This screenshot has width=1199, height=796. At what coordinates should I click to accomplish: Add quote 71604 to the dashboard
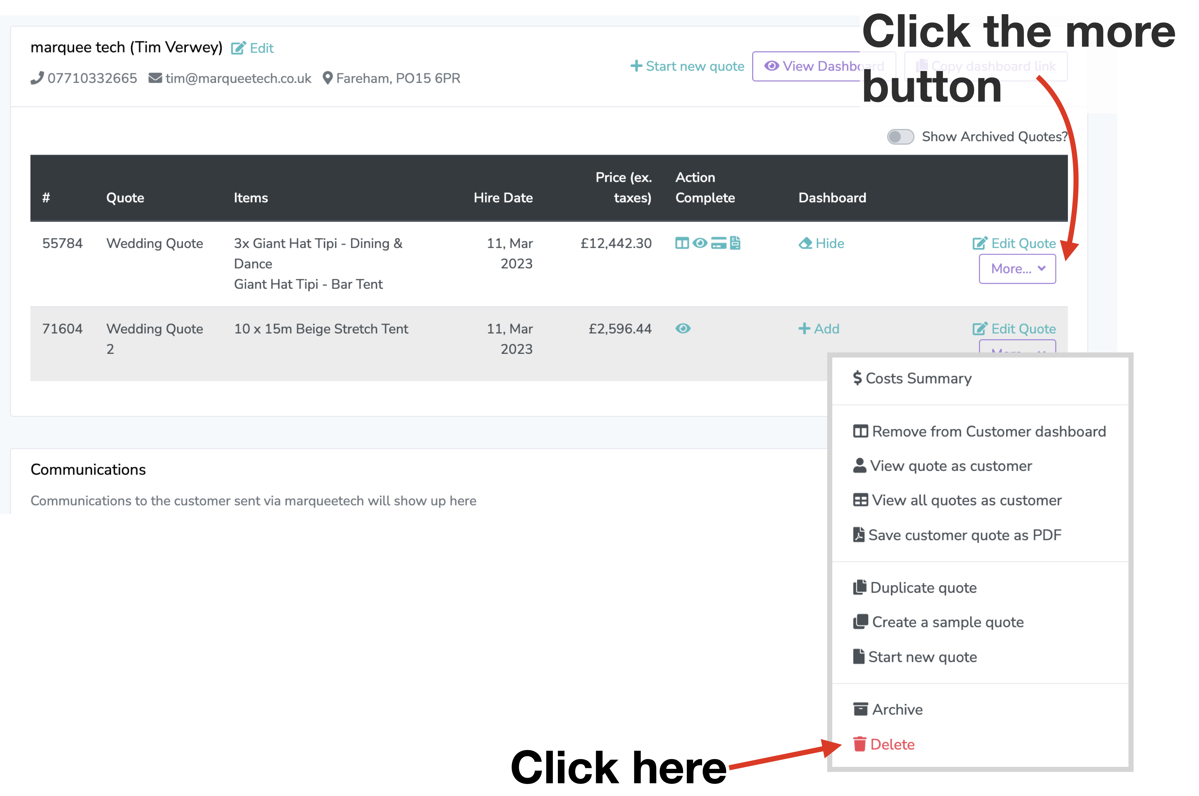pyautogui.click(x=819, y=329)
